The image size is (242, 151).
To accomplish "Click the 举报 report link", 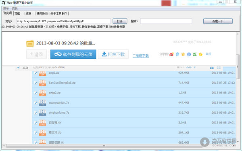I will pos(208,54).
